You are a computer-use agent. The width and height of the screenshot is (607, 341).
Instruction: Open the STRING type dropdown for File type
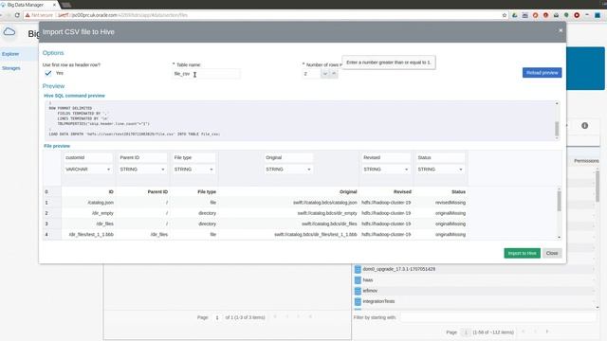pos(193,170)
